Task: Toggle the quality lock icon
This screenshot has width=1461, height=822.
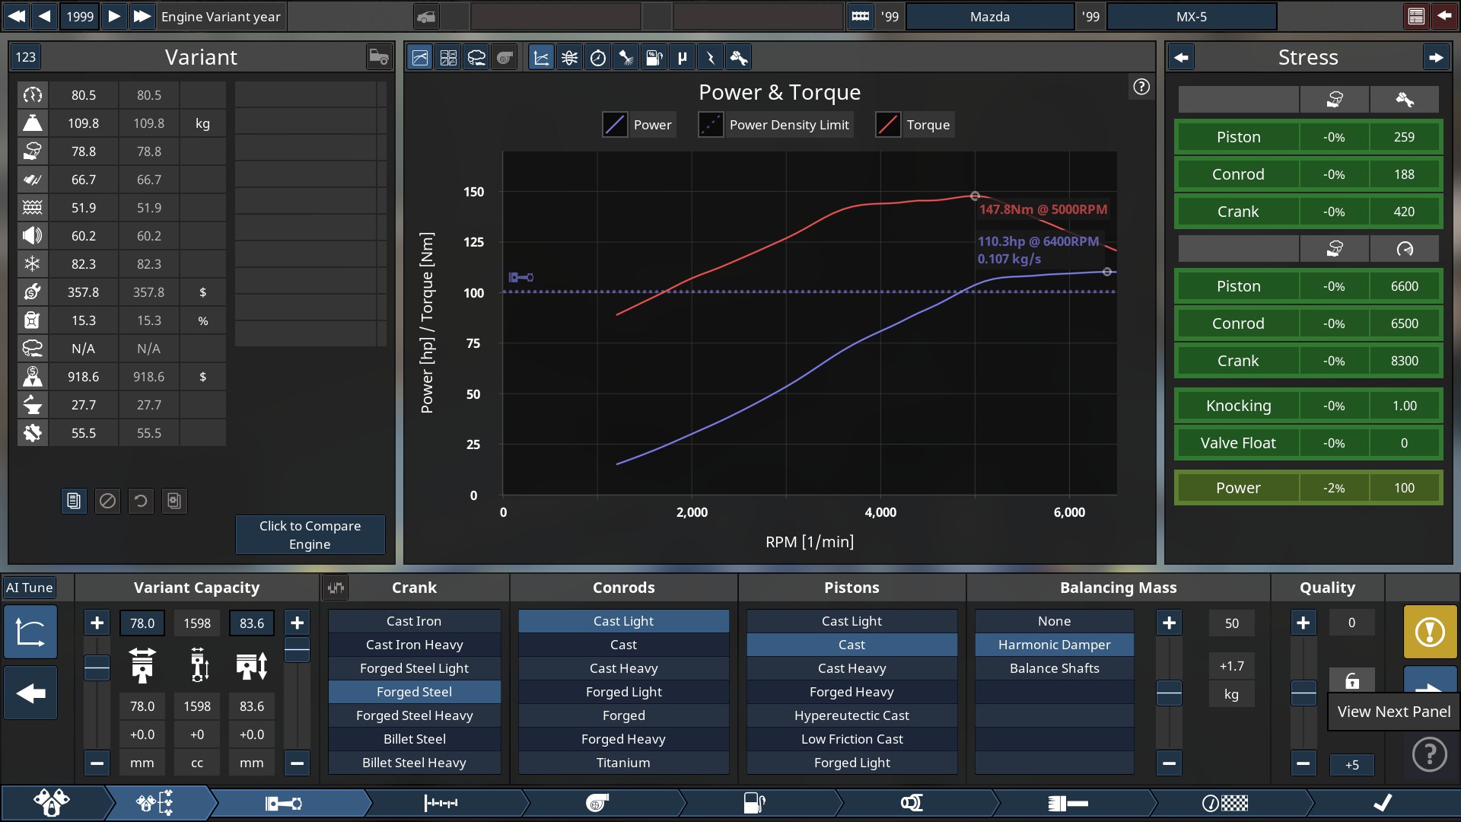Action: coord(1351,680)
